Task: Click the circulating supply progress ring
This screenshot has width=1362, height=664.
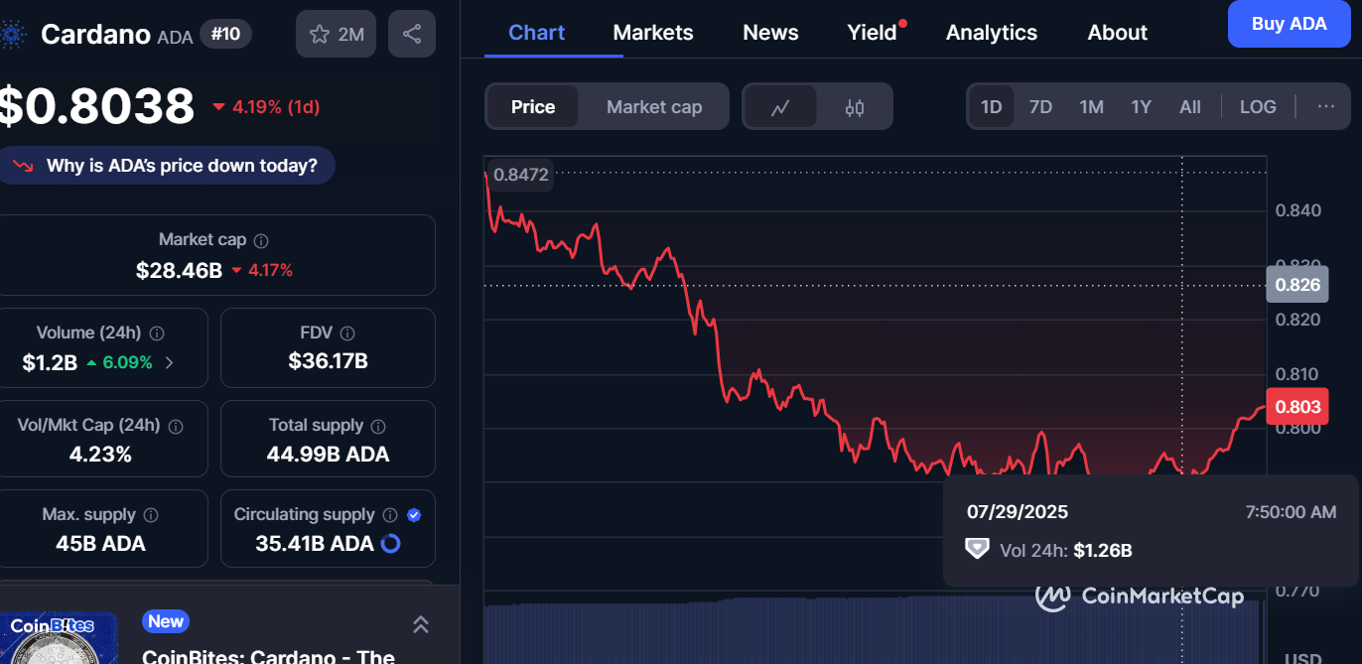Action: (x=391, y=543)
